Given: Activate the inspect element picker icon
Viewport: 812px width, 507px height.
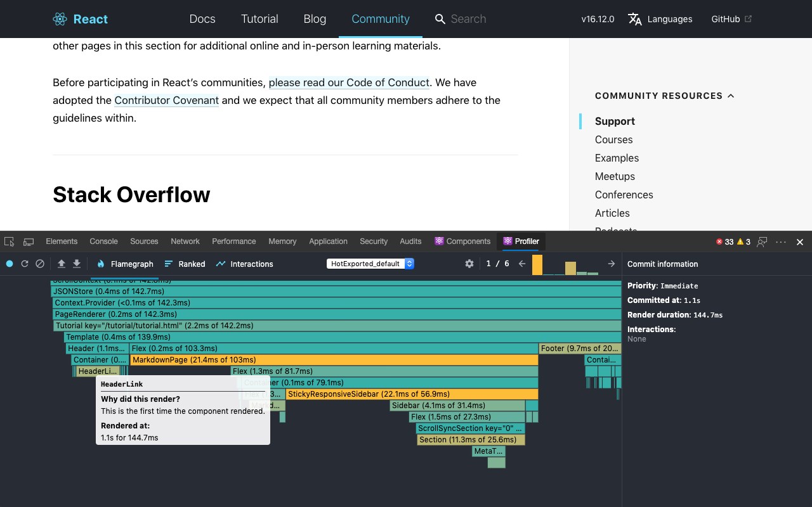Looking at the screenshot, I should 10,241.
